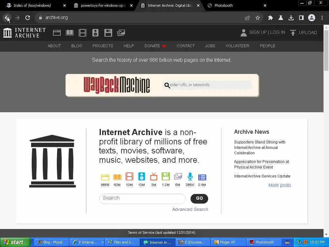Click the yellow web pages icon labeled 866B
This screenshot has height=247, width=329.
tap(105, 177)
